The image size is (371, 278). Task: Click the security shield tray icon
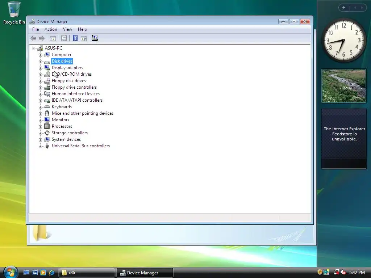click(x=320, y=272)
